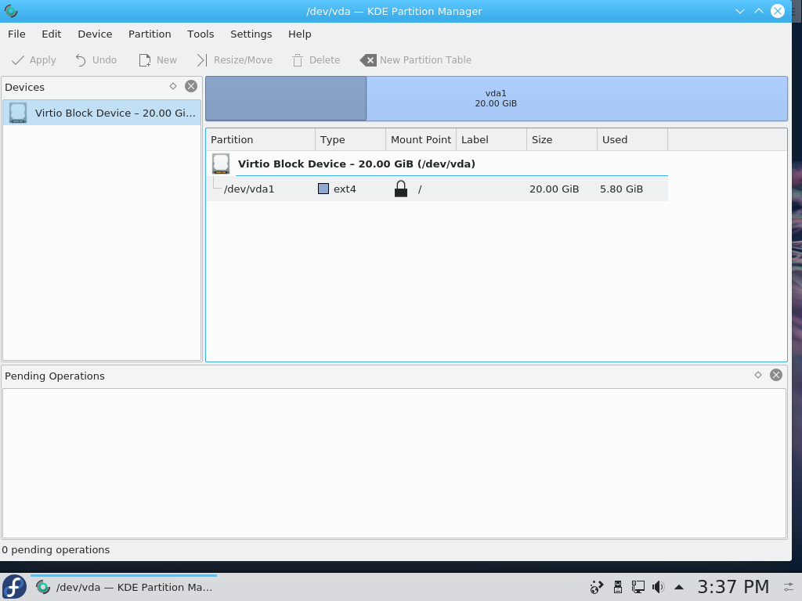Click the vda1 20.00 GiB partition bar

(496, 99)
